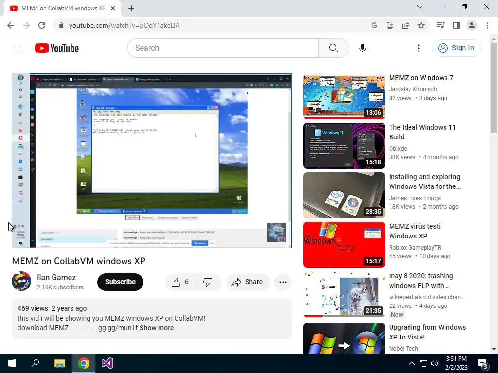
Task: Click the Share button
Action: click(248, 282)
